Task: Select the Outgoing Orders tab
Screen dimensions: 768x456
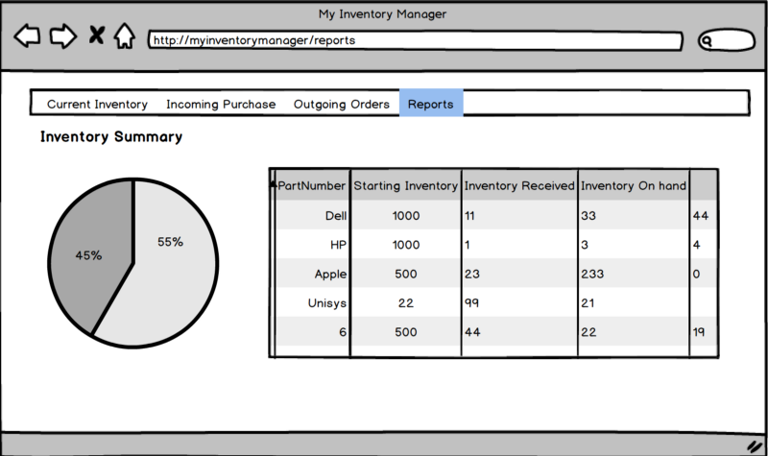Action: (341, 104)
